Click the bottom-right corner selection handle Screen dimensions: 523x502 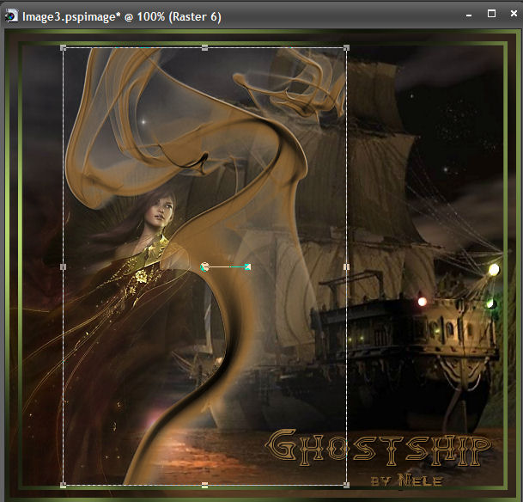click(346, 486)
